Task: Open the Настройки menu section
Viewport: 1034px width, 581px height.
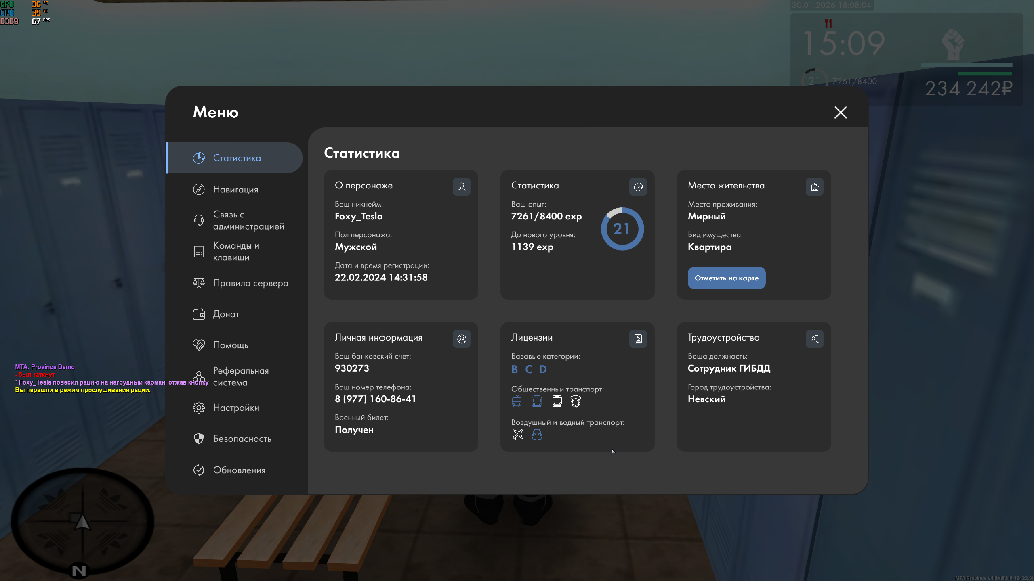Action: pyautogui.click(x=236, y=408)
